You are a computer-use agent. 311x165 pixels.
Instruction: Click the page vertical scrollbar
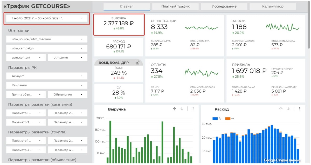tap(309, 25)
